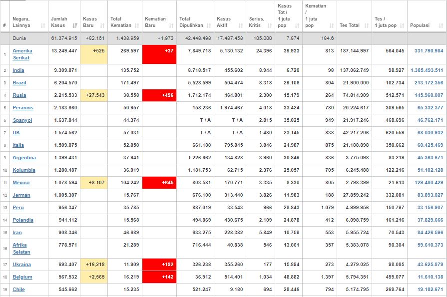Screen dimensions: 447x297
Task: Open the India country page
Action: (x=18, y=70)
